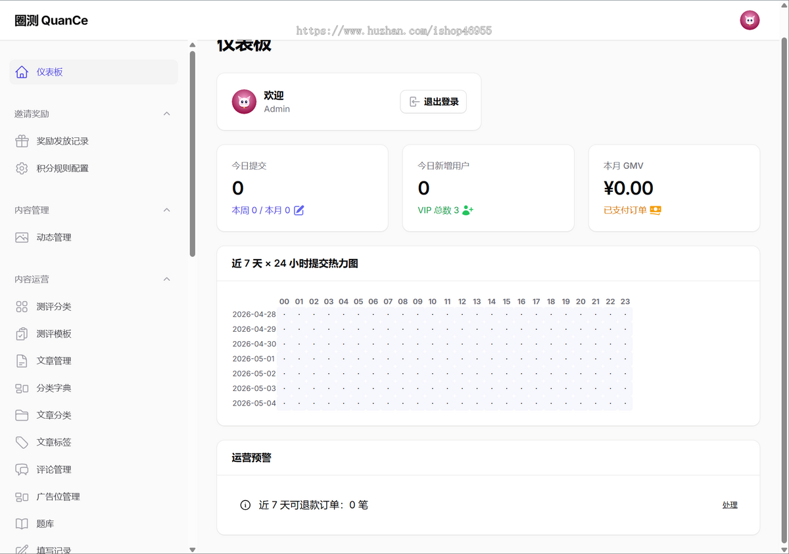Screen dimensions: 789x554
Task: Click the clipboard icon for 测评模板
Action: coord(22,334)
